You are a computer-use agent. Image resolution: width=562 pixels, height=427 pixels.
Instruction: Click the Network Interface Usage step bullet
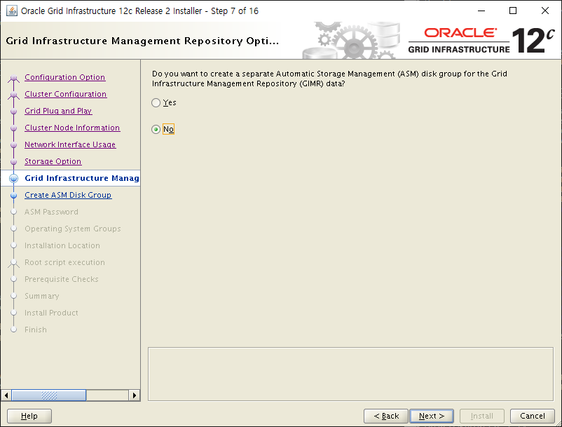coord(13,145)
